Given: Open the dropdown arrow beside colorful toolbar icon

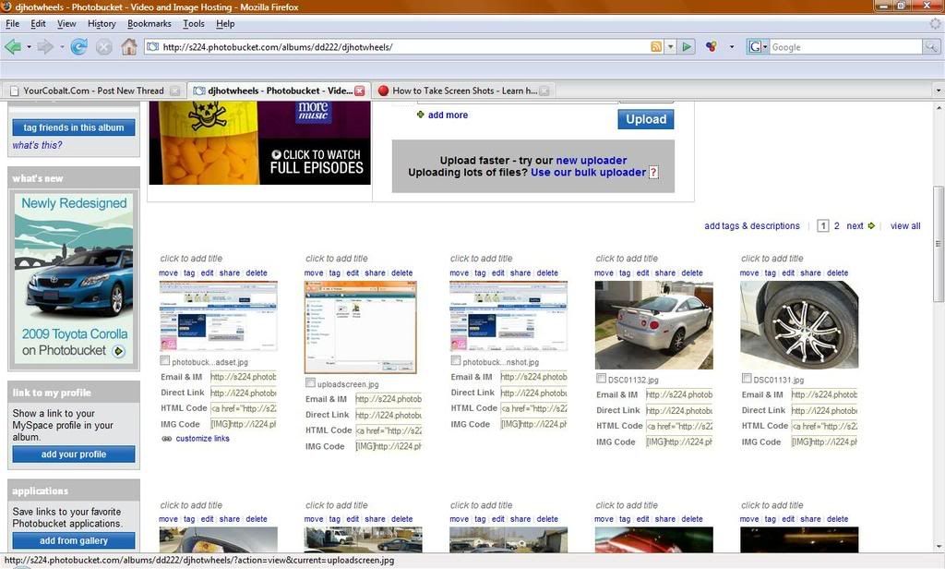Looking at the screenshot, I should coord(732,47).
